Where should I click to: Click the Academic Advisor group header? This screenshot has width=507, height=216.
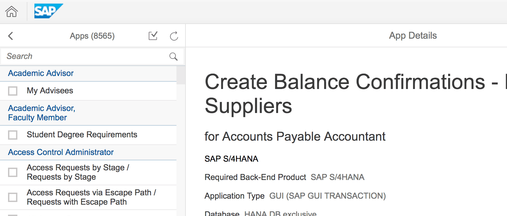pos(88,73)
